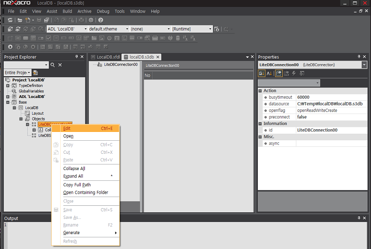Pin the Output panel
Image resolution: width=371 pixels, height=249 pixels.
click(359, 218)
